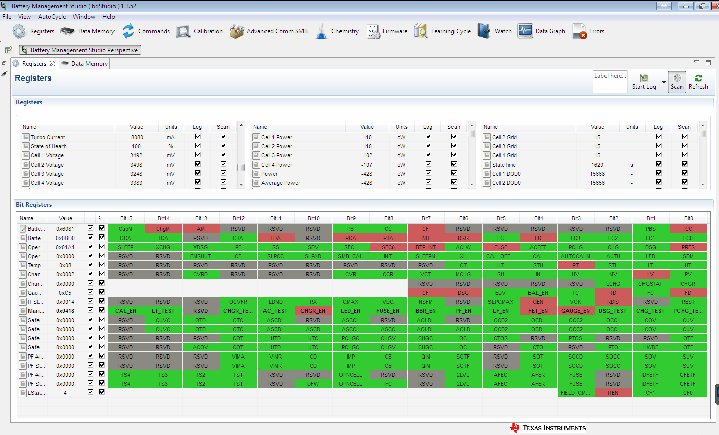719x435 pixels.
Task: Click the Refresh icon
Action: coord(698,78)
